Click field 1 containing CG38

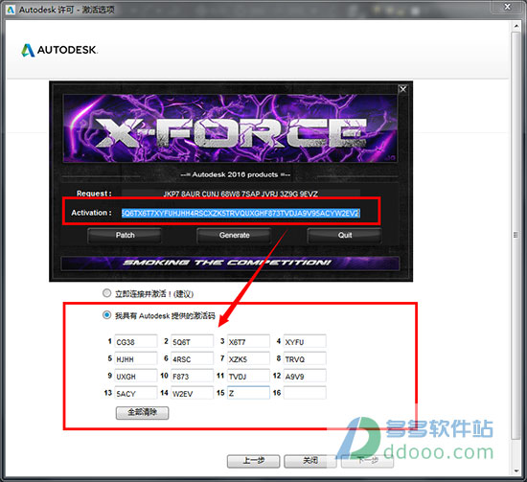pos(136,341)
